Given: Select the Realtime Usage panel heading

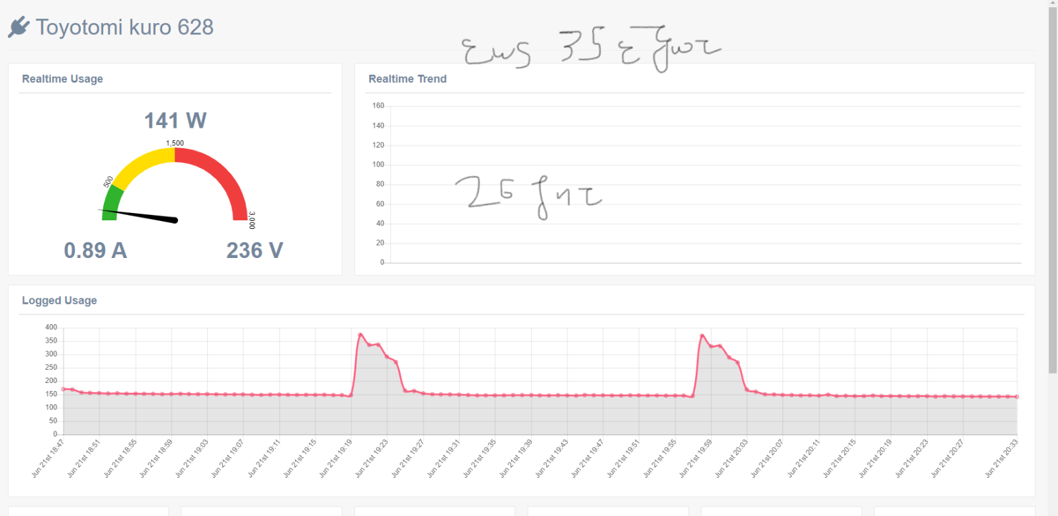Looking at the screenshot, I should click(62, 79).
